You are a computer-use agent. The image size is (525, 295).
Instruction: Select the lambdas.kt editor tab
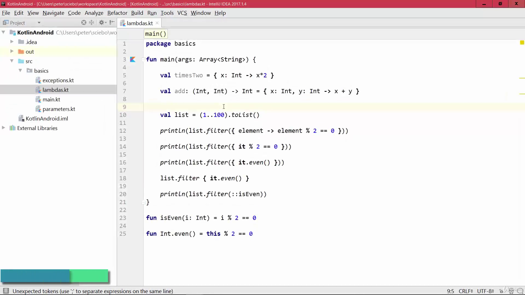coord(139,23)
